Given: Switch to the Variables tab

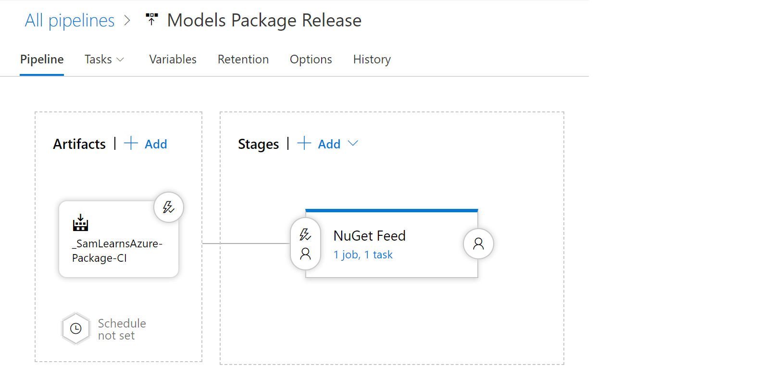Looking at the screenshot, I should 173,60.
